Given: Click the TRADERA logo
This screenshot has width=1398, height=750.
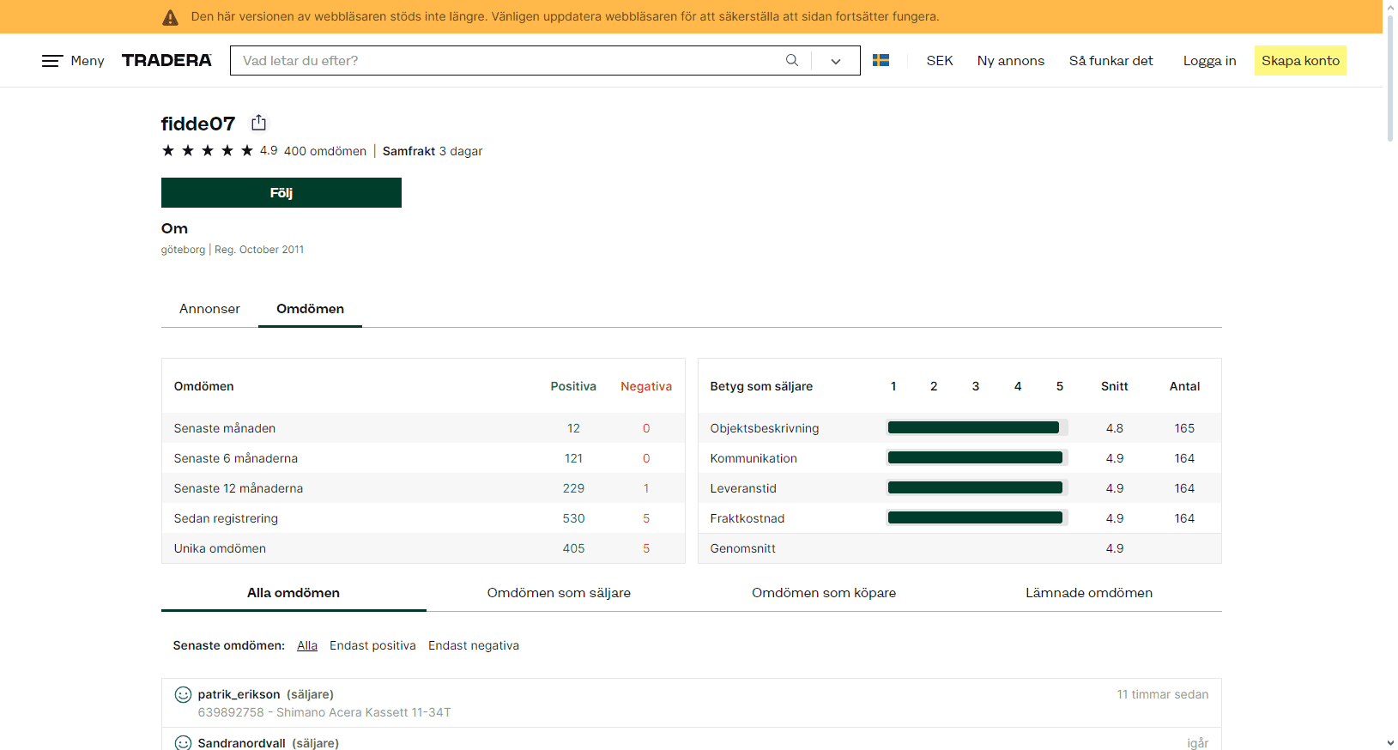Looking at the screenshot, I should (166, 60).
